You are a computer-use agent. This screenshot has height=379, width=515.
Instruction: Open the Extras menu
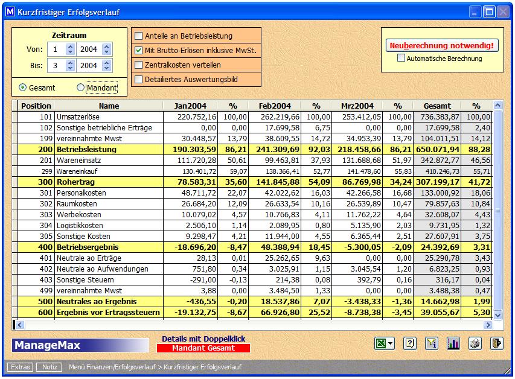tap(19, 367)
